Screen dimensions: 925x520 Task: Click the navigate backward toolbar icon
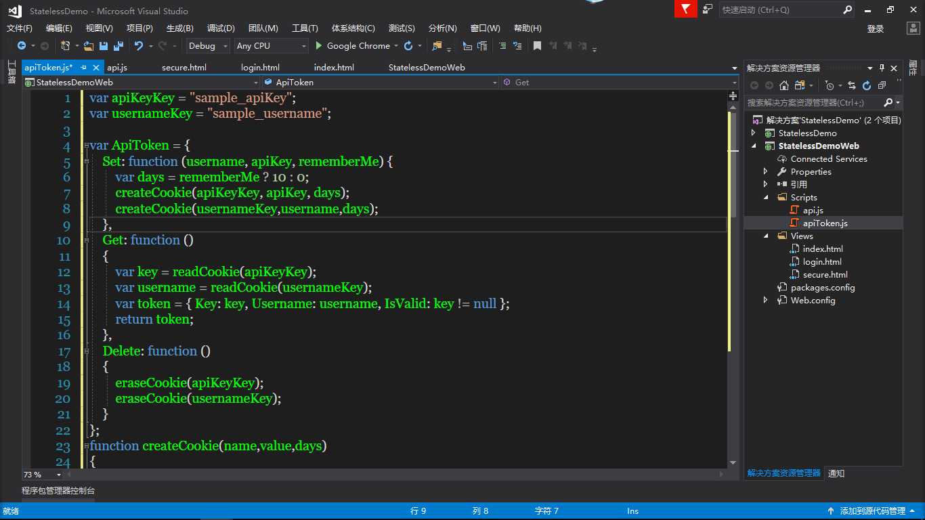coord(22,46)
